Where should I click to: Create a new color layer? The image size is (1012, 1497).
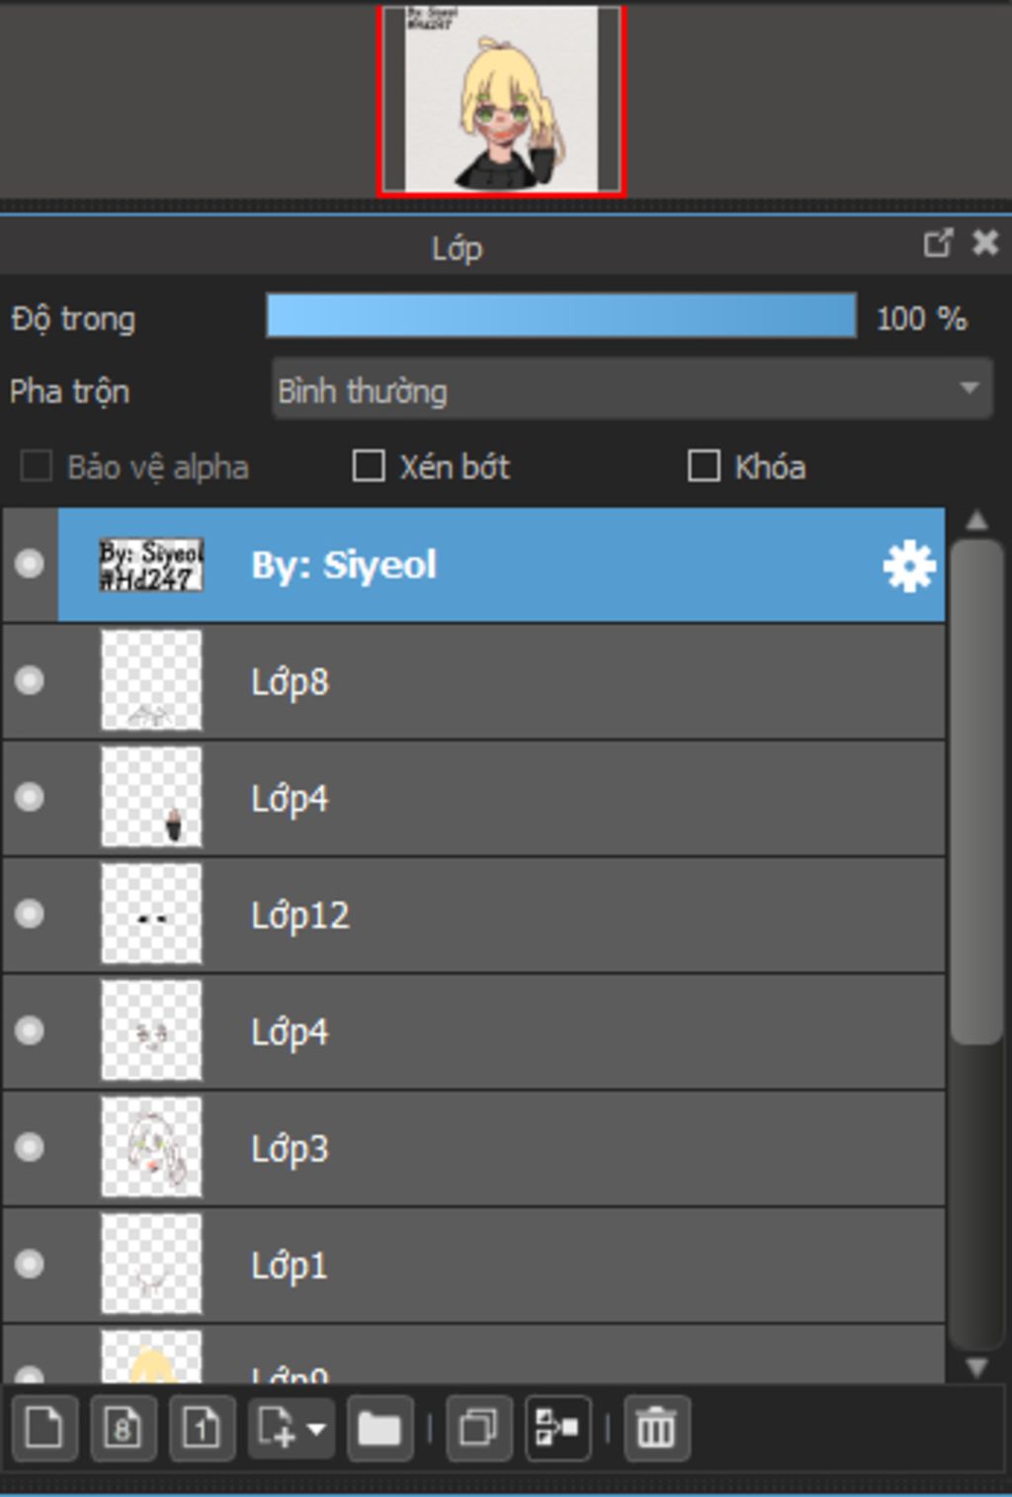coord(43,1428)
